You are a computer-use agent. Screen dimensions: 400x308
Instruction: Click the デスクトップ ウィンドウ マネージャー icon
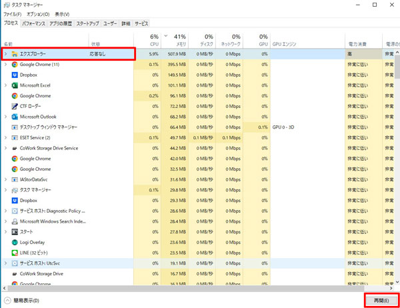point(14,127)
